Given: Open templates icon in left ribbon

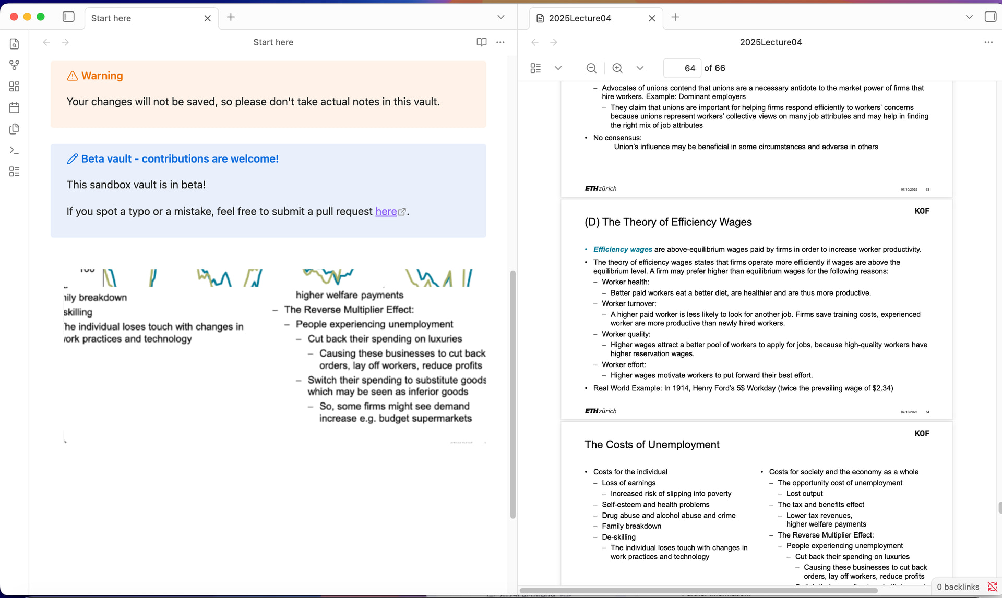Looking at the screenshot, I should point(14,129).
